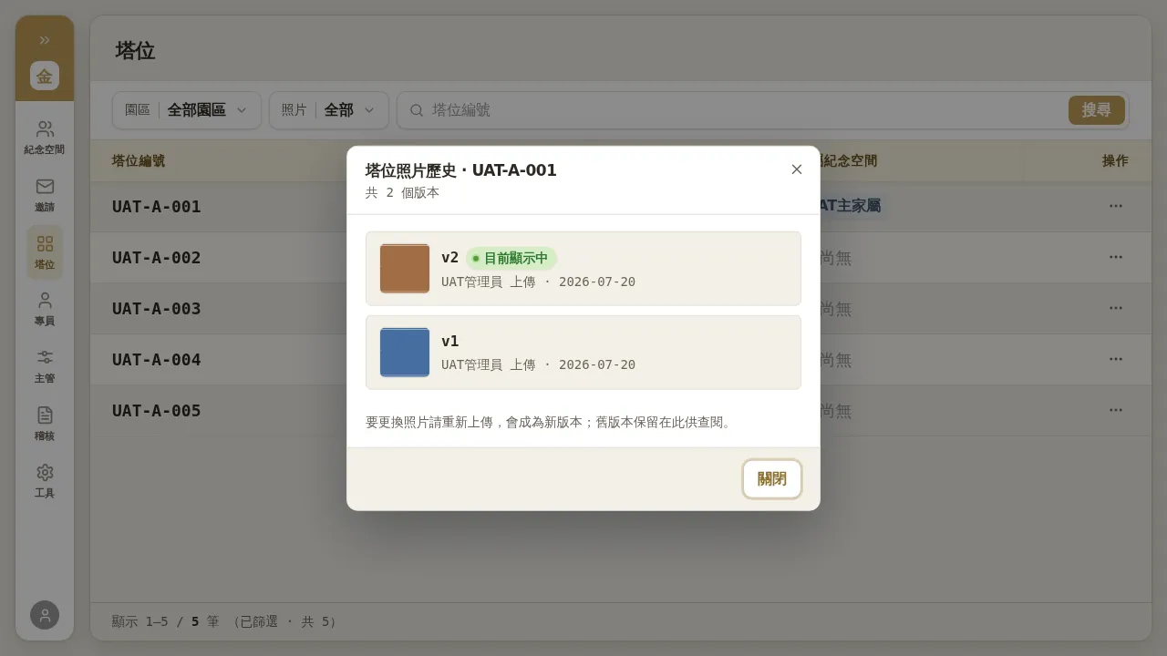
Task: Open the brown v2 photo thumbnail
Action: (x=405, y=269)
